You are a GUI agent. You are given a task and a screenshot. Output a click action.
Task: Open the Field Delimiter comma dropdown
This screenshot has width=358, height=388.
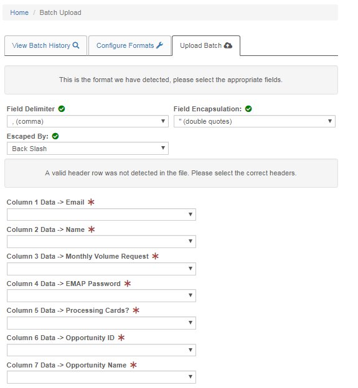pos(88,121)
